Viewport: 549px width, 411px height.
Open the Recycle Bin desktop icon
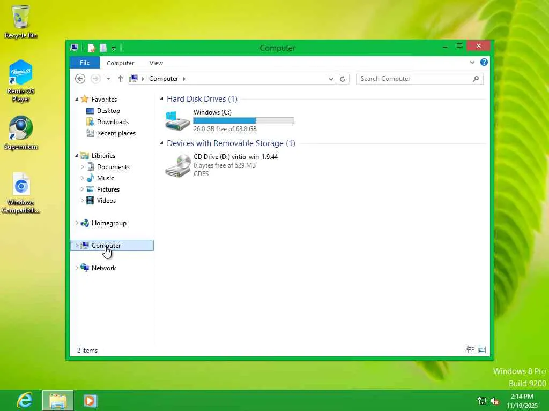[x=21, y=21]
